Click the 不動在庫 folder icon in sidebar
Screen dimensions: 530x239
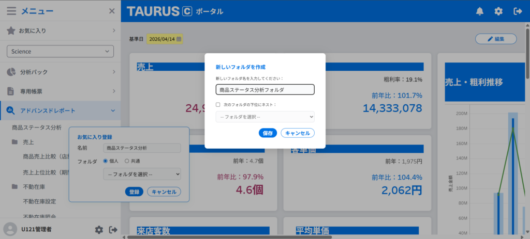point(14,186)
